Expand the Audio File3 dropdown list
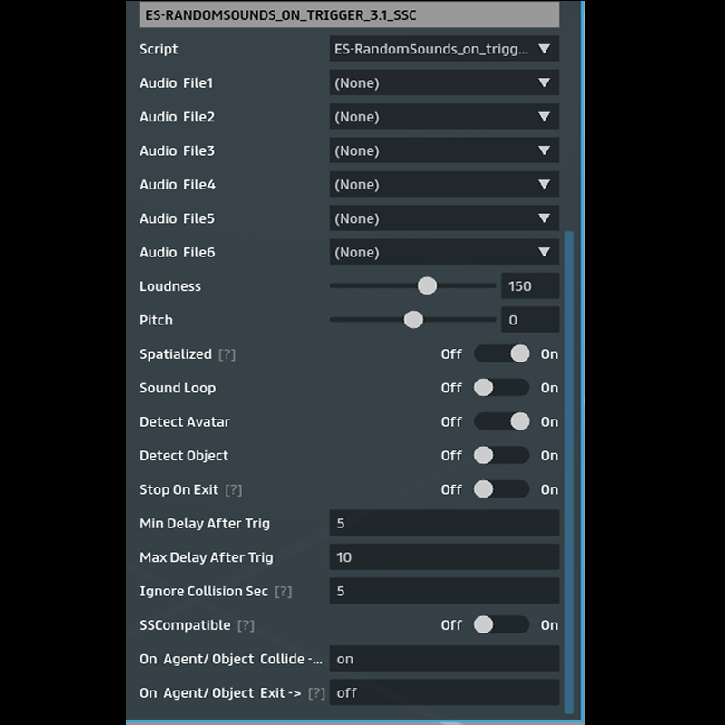 point(444,150)
